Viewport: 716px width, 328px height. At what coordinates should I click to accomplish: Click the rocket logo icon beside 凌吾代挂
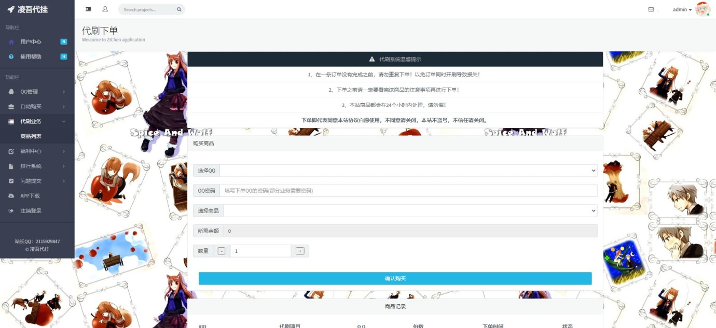tap(11, 9)
